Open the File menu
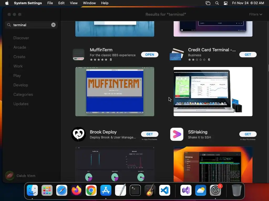 [x=50, y=3]
